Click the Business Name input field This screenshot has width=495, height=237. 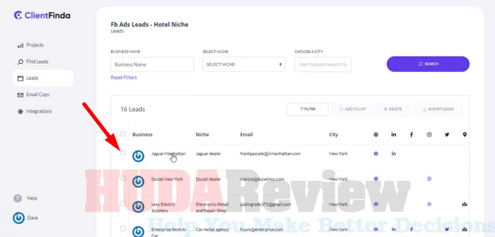(152, 64)
